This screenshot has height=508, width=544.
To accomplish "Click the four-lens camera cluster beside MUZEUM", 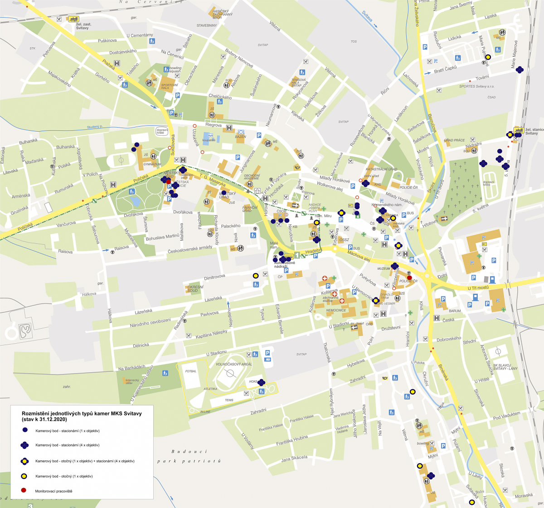I will pyautogui.click(x=394, y=266).
